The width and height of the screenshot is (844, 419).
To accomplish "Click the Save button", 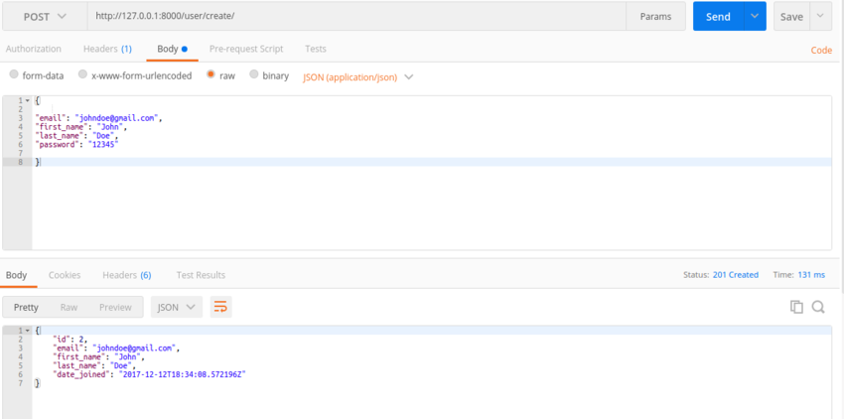I will 791,16.
